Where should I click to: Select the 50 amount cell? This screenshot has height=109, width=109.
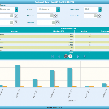pos(59,48)
